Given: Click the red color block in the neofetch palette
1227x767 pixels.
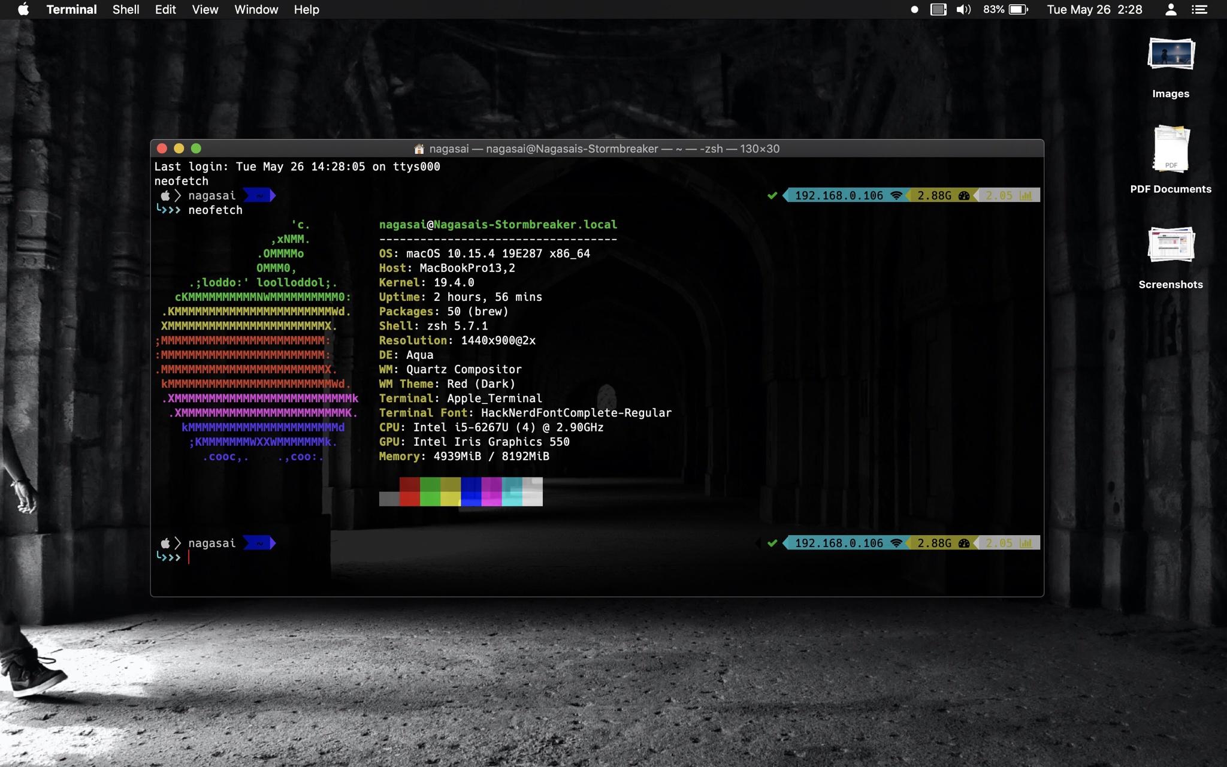Looking at the screenshot, I should click(410, 491).
